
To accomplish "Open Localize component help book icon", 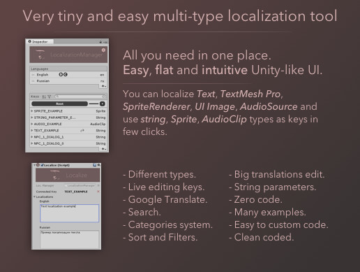I will (x=94, y=165).
